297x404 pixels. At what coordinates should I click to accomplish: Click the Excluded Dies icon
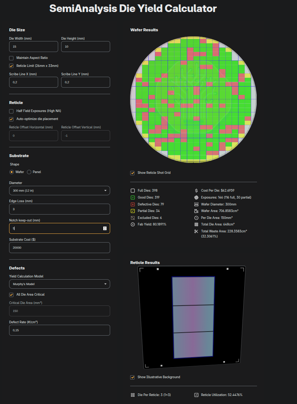(133, 218)
